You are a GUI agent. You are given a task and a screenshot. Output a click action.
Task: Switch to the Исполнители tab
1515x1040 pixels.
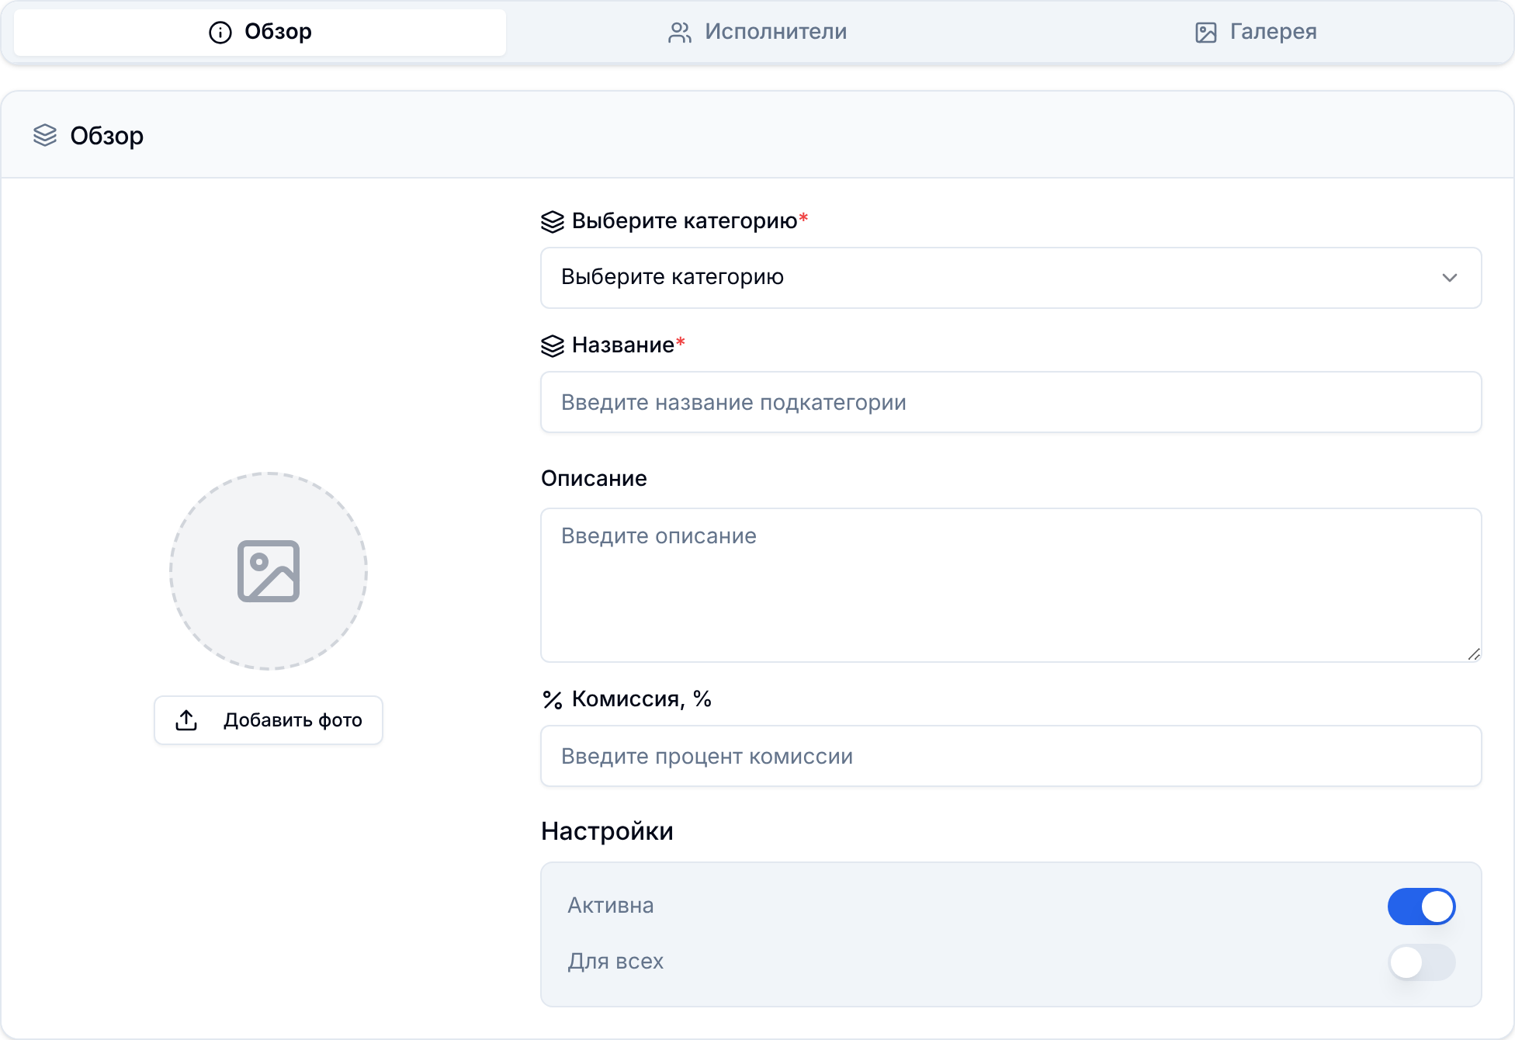click(x=757, y=33)
